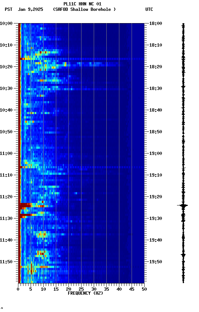Click the 15 Hz frequency axis tick label
Image resolution: width=199 pixels, height=312 pixels.
[x=56, y=289]
